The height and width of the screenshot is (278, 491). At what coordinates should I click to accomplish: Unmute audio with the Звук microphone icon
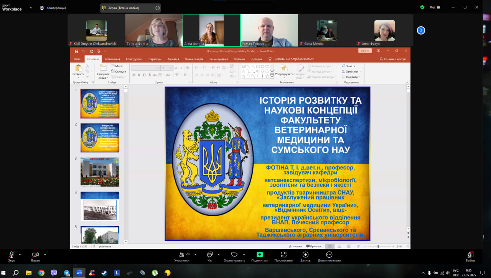12,255
